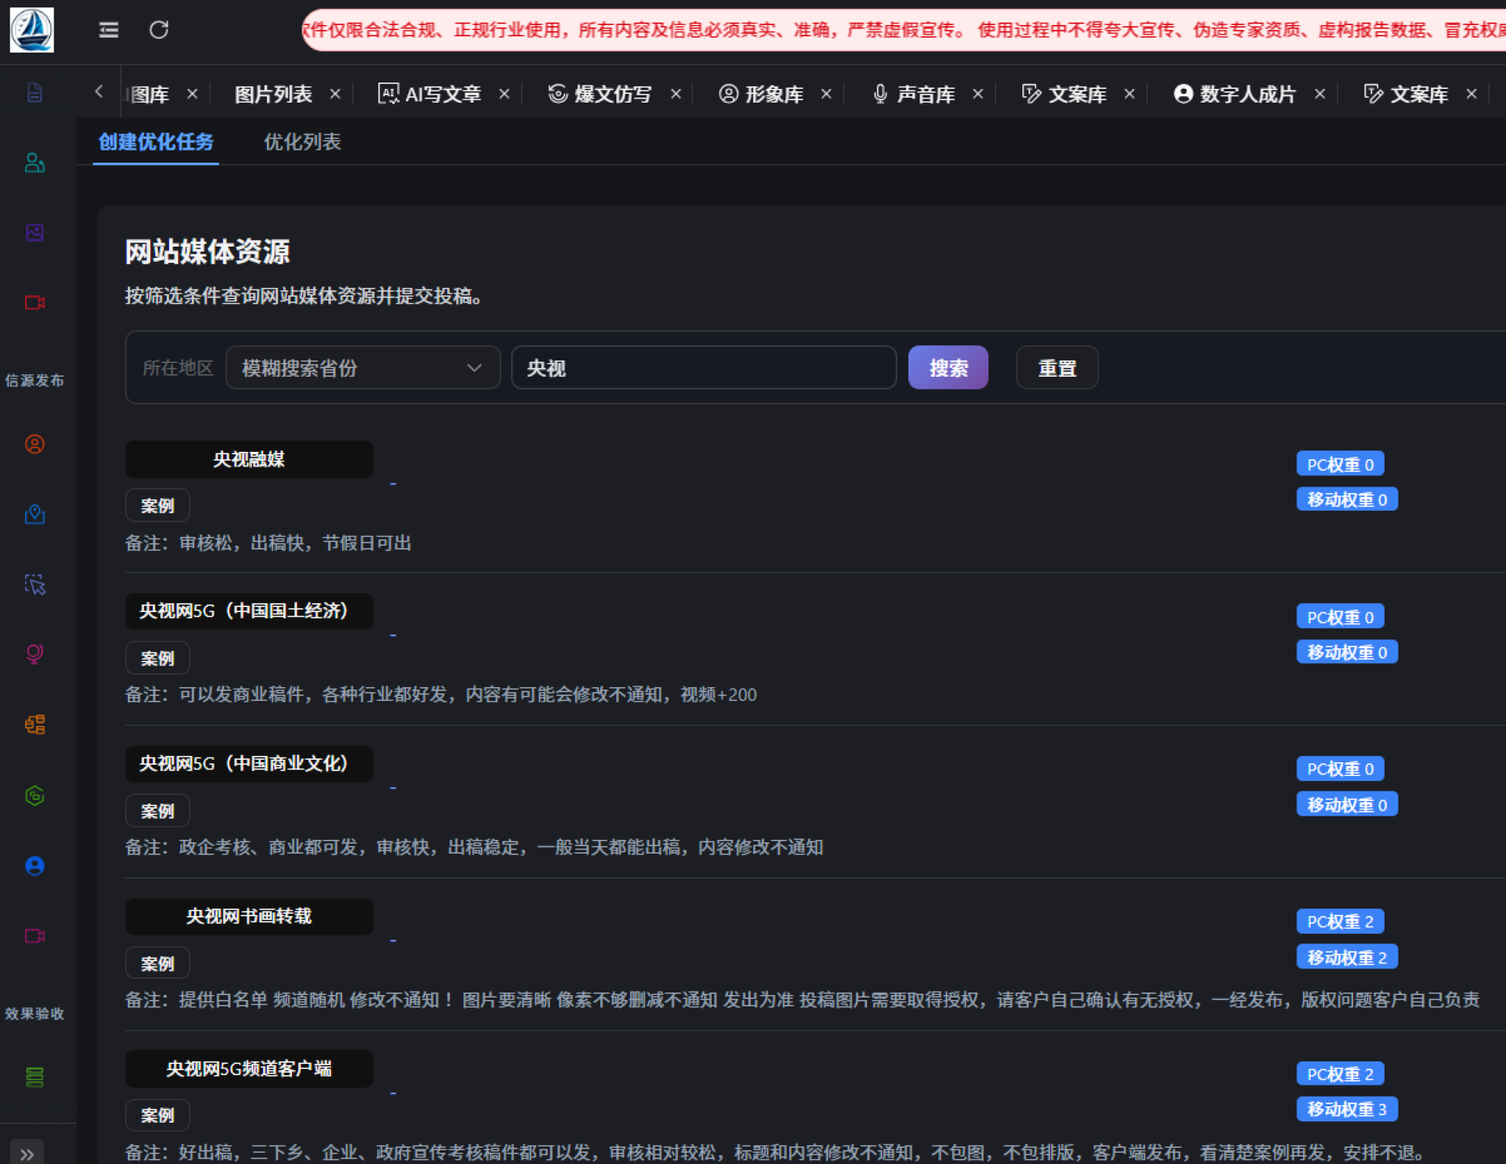Open the green hexagon icon in sidebar
This screenshot has height=1164, width=1506.
(x=35, y=795)
